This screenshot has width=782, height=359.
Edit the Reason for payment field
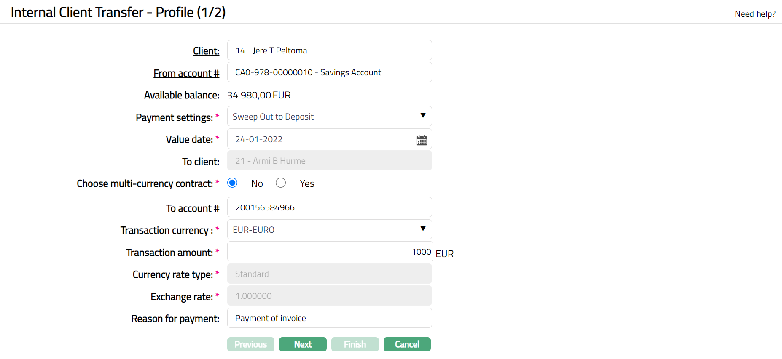coord(329,318)
